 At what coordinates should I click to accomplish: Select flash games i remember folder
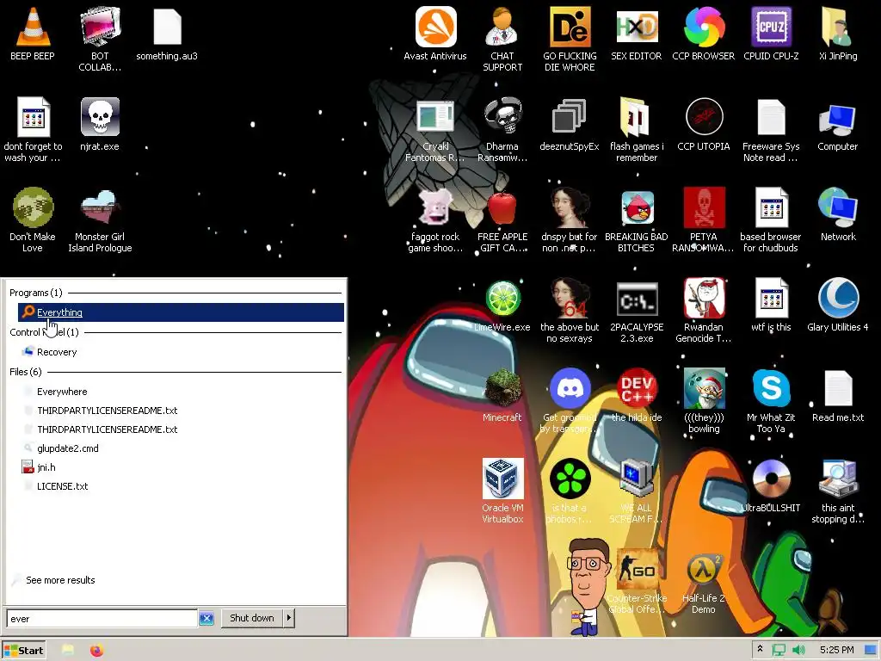coord(637,130)
